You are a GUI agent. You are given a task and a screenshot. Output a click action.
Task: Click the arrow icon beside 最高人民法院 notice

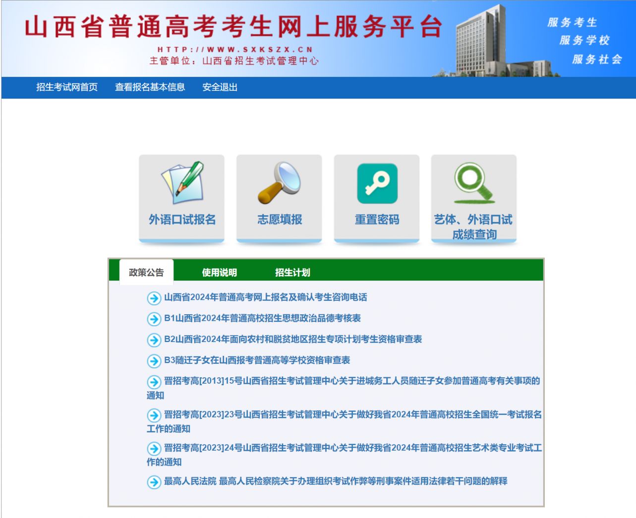point(154,481)
